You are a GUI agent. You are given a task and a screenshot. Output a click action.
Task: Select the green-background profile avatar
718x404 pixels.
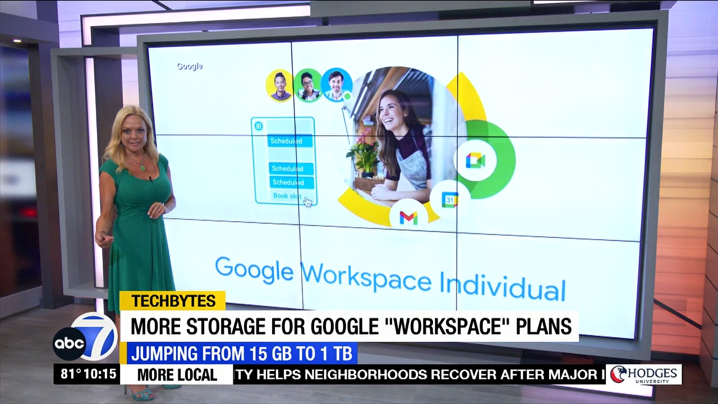[307, 86]
